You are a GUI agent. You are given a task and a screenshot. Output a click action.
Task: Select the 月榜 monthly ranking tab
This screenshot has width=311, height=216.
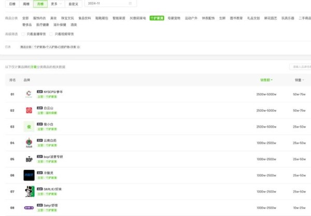pos(40,4)
